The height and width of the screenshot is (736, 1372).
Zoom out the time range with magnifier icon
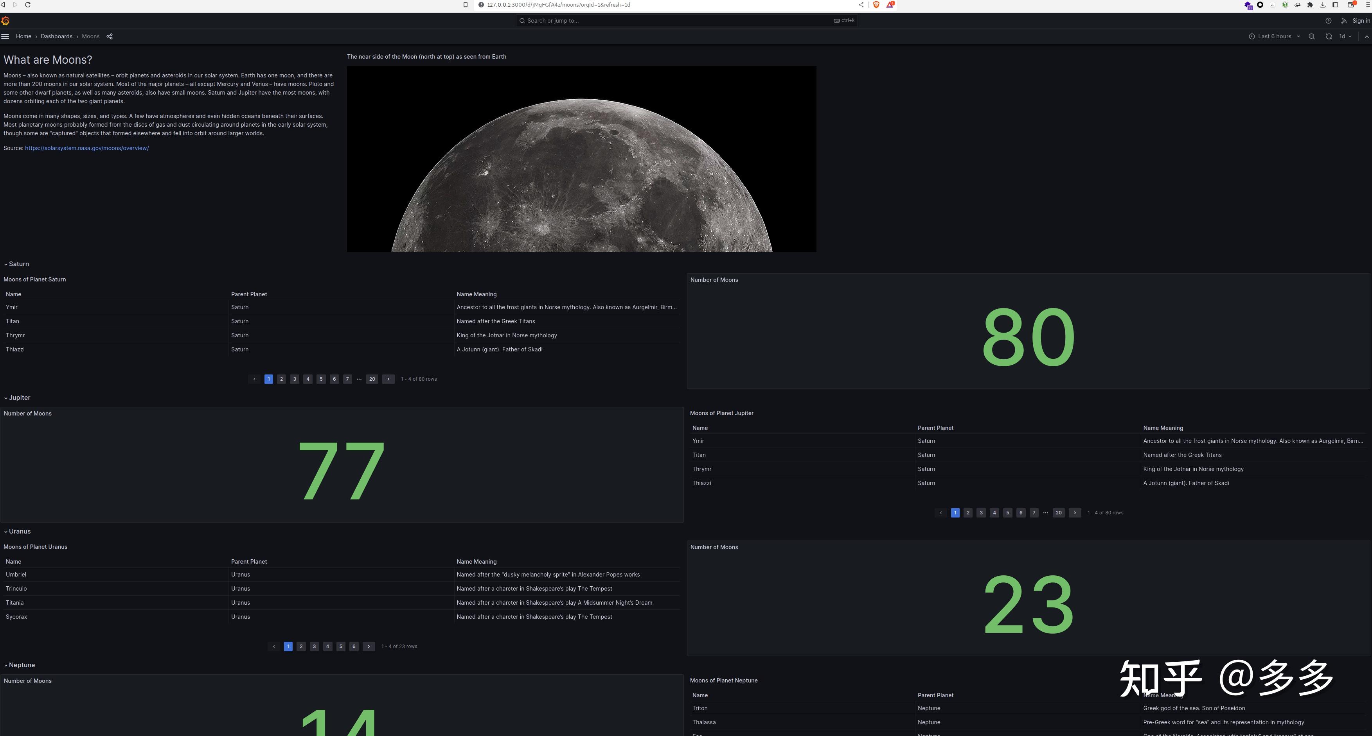tap(1312, 36)
